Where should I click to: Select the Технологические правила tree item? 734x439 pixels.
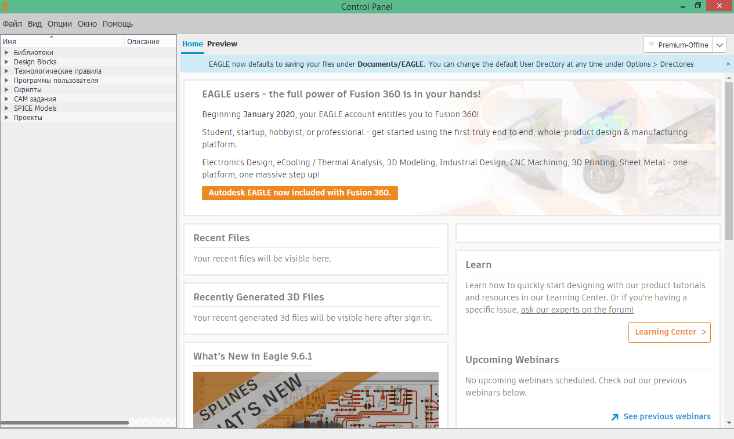tap(58, 71)
